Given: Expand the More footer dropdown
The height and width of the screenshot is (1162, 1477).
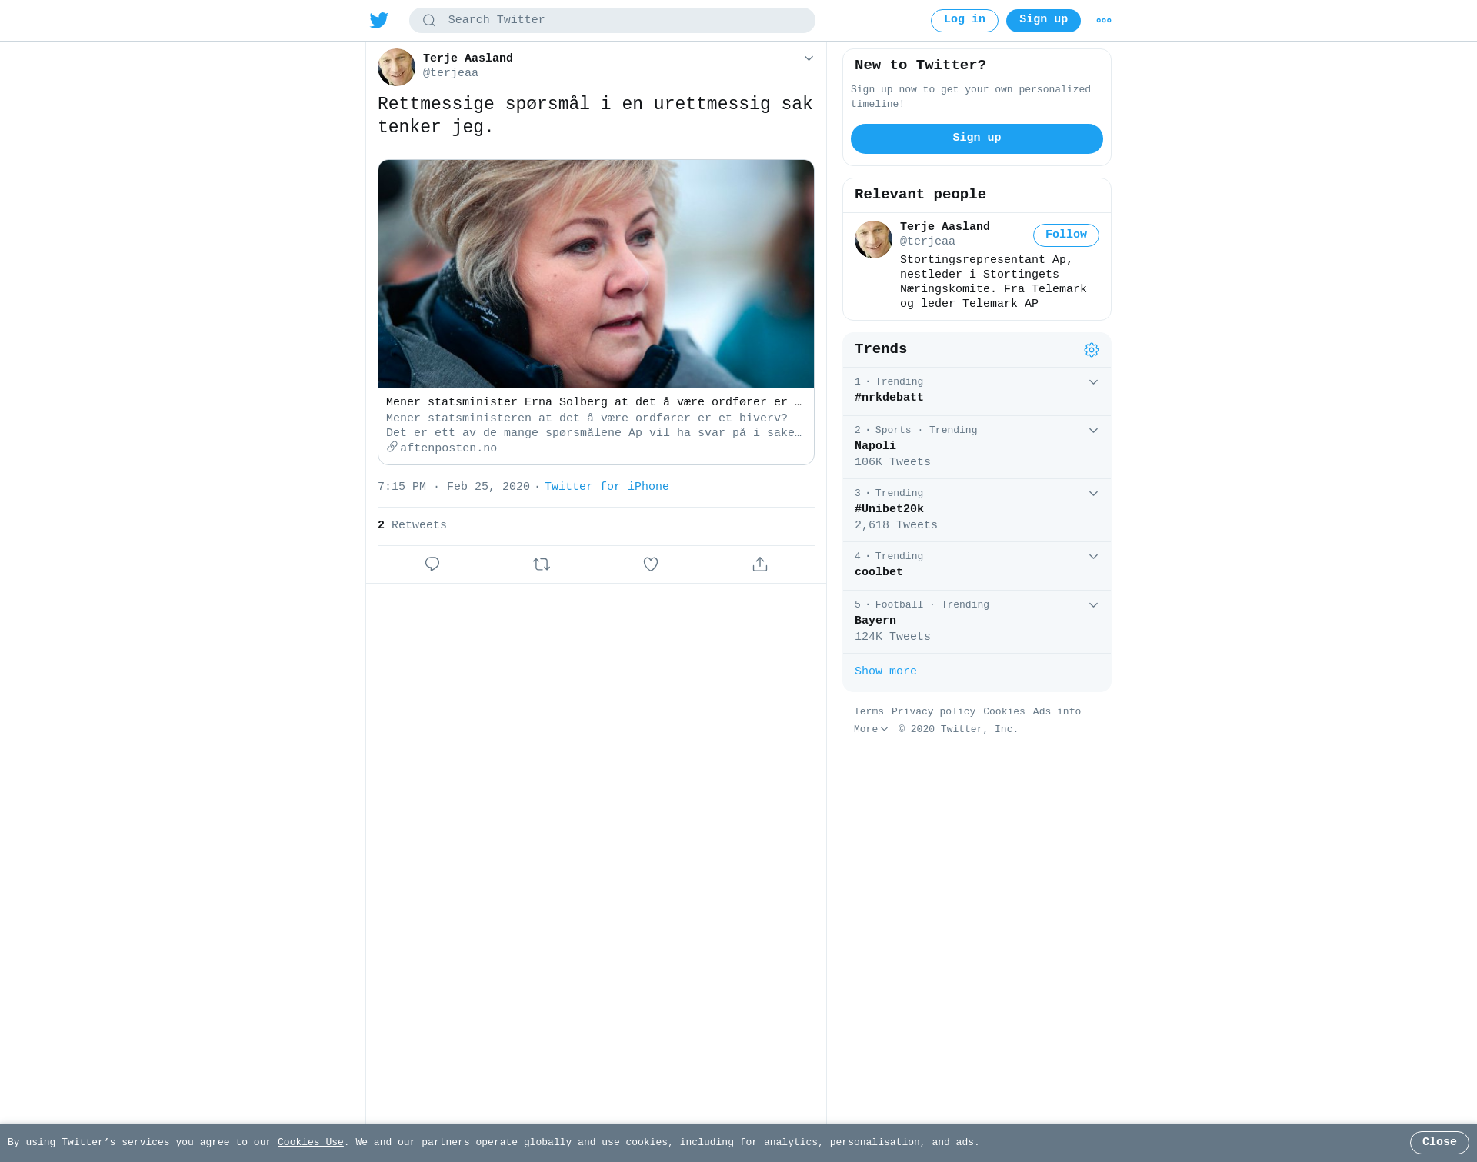Looking at the screenshot, I should pyautogui.click(x=871, y=729).
